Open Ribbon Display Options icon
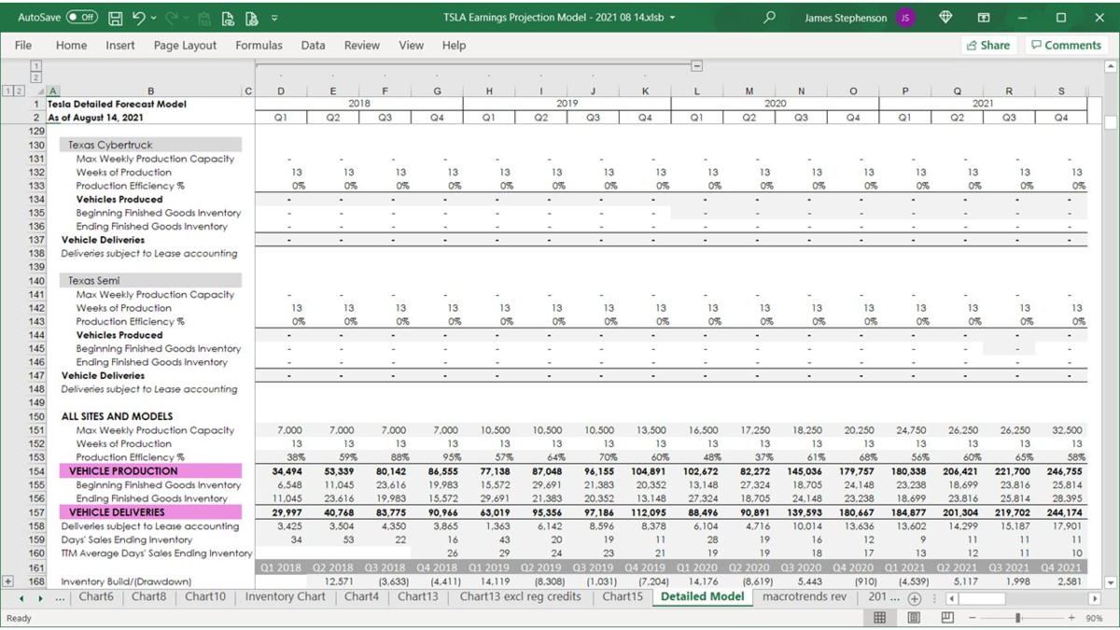The image size is (1120, 630). coord(984,18)
